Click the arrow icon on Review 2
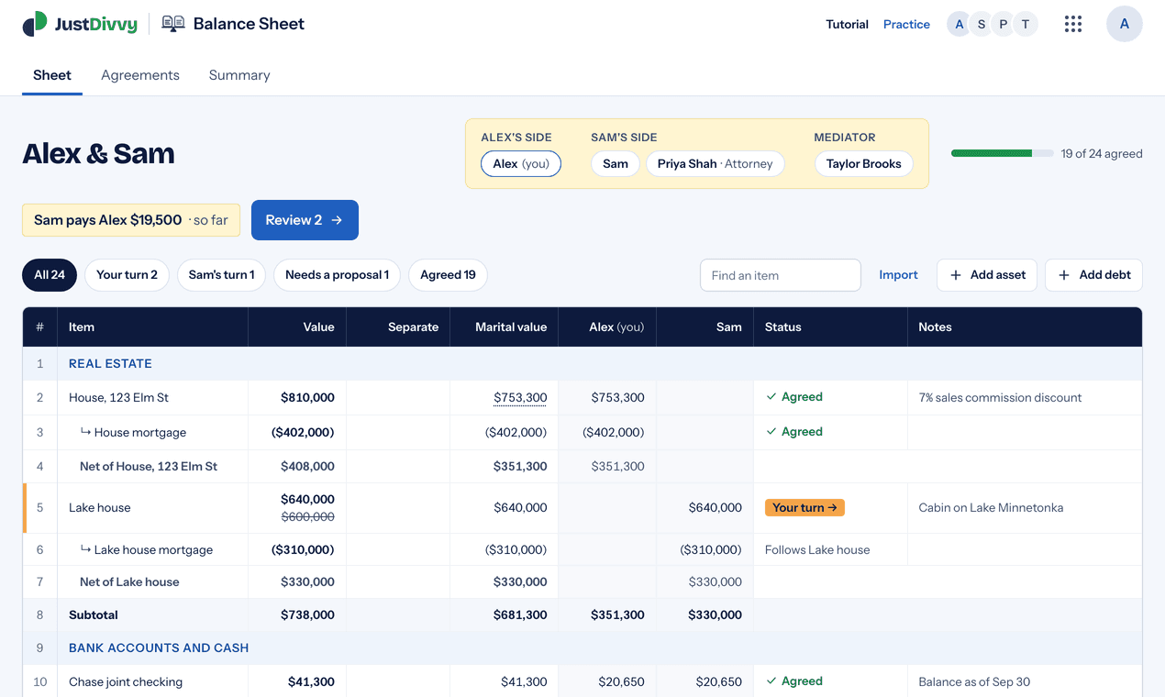Viewport: 1165px width, 697px height. 338,220
